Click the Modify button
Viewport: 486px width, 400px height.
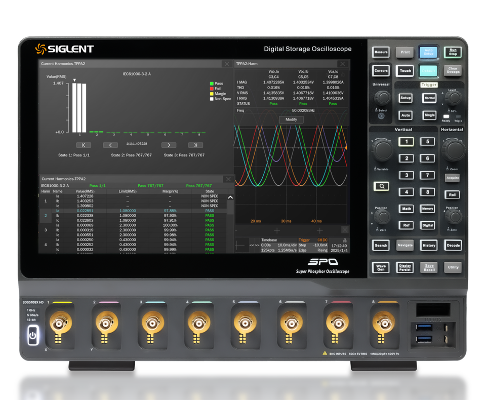click(291, 119)
